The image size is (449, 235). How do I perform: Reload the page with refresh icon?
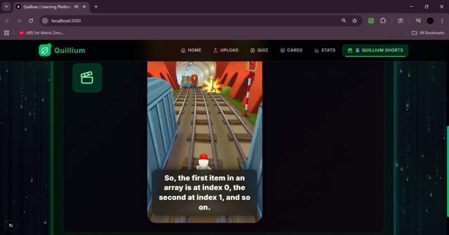coord(31,21)
